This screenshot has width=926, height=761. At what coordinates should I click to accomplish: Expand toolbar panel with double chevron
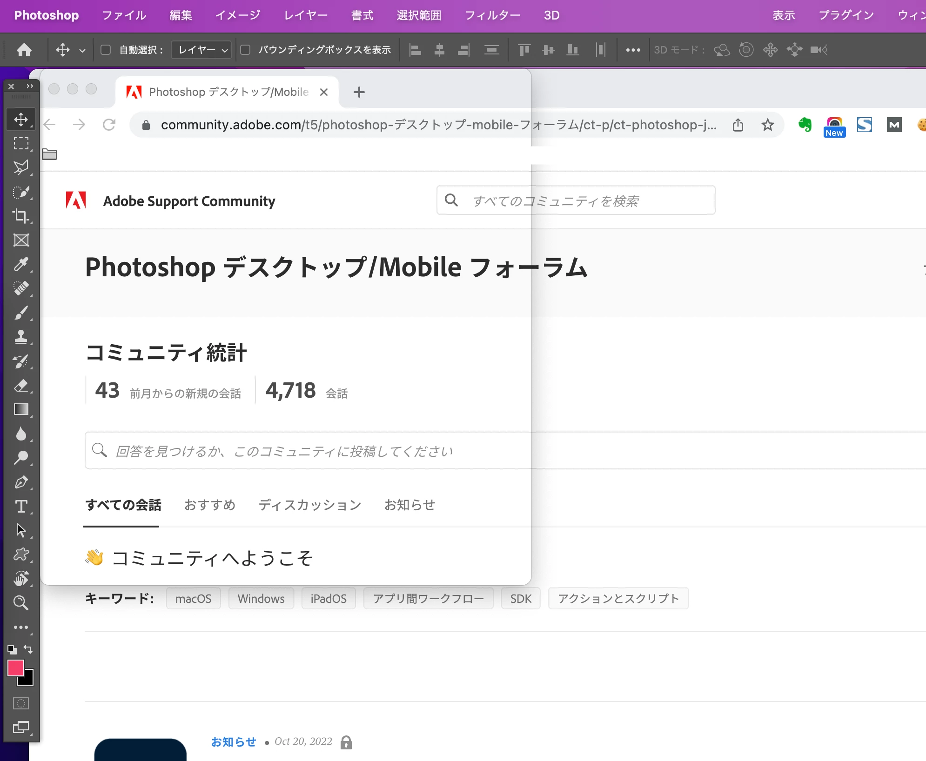30,86
